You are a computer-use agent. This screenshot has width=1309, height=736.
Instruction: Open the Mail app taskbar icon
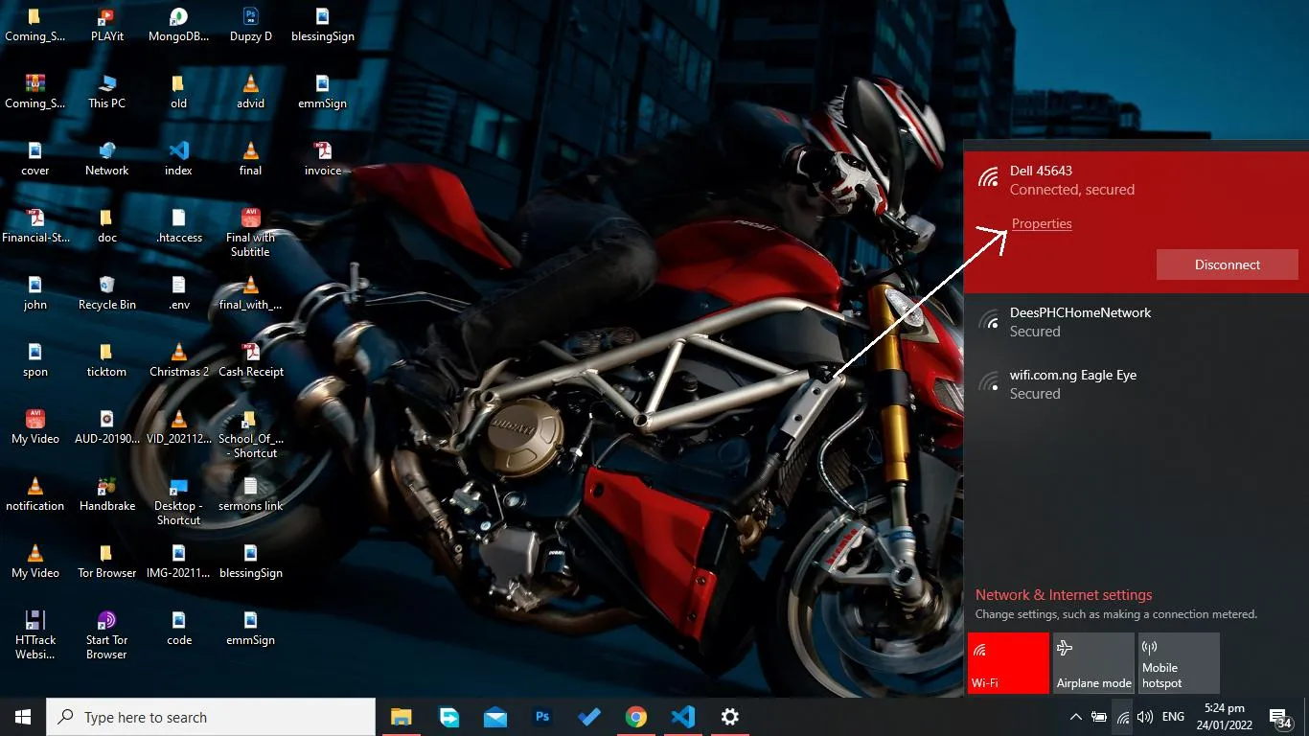click(x=495, y=717)
